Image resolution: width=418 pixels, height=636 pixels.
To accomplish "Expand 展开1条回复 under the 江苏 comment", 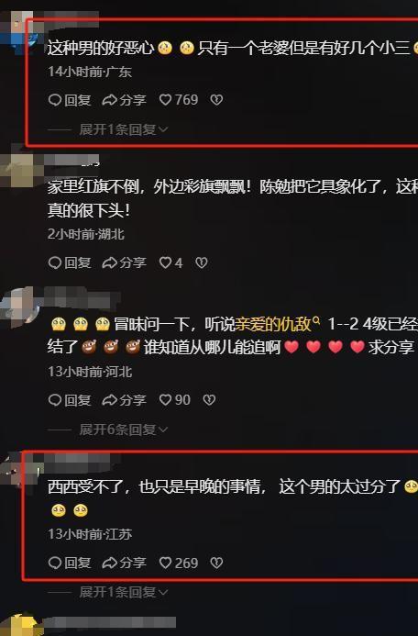I will (123, 593).
